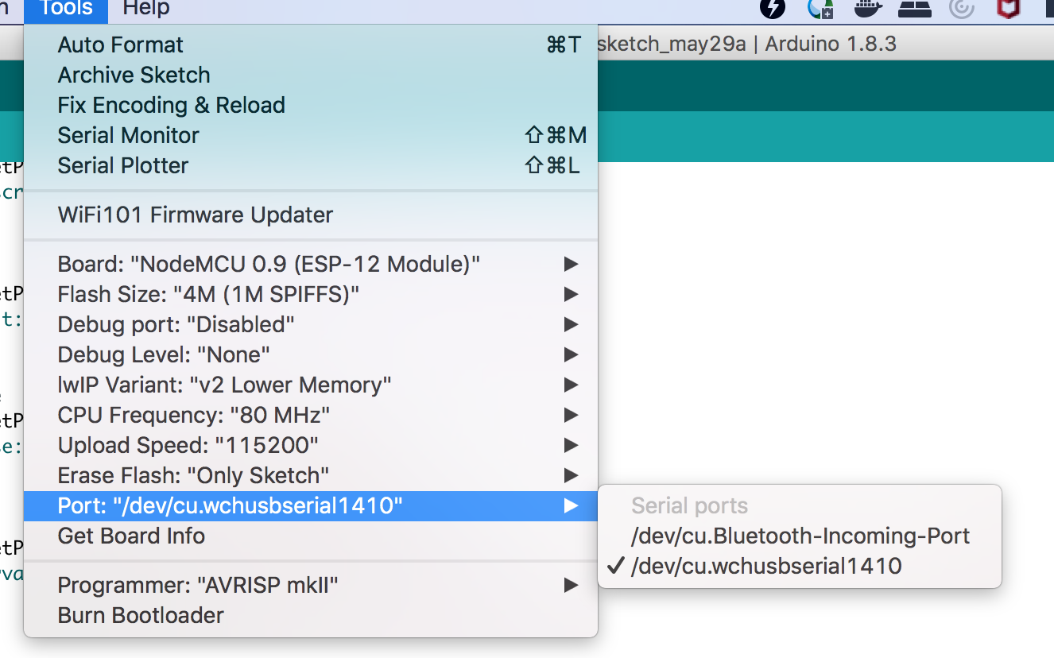Image resolution: width=1054 pixels, height=658 pixels.
Task: Select checked /dev/cu.wchusbserial1410 serial port
Action: [800, 567]
